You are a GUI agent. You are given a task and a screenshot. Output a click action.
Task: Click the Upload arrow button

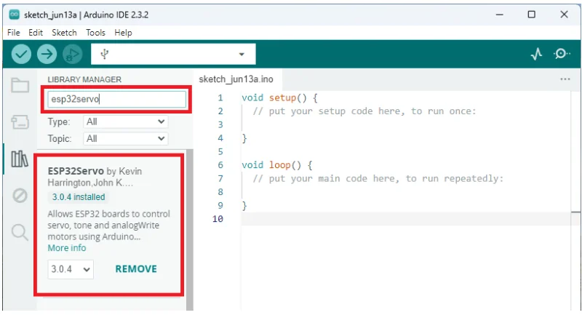[x=47, y=54]
